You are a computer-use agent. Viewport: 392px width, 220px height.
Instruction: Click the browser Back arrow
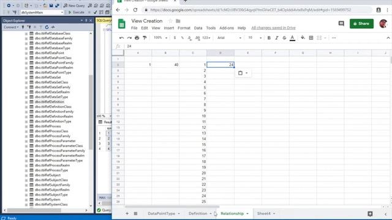118,10
